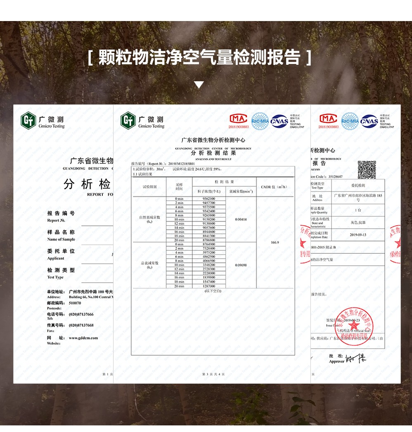
Task: Click the round red official seal near Issue Date
Action: pos(353,325)
